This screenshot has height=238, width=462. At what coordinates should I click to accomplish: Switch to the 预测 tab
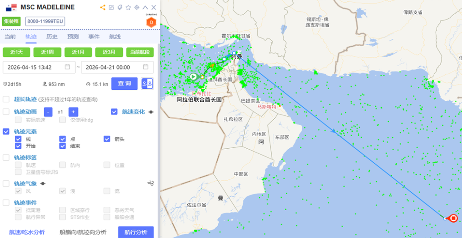73,37
